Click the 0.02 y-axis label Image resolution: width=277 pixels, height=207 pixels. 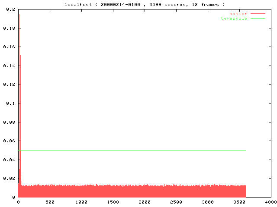(x=9, y=178)
